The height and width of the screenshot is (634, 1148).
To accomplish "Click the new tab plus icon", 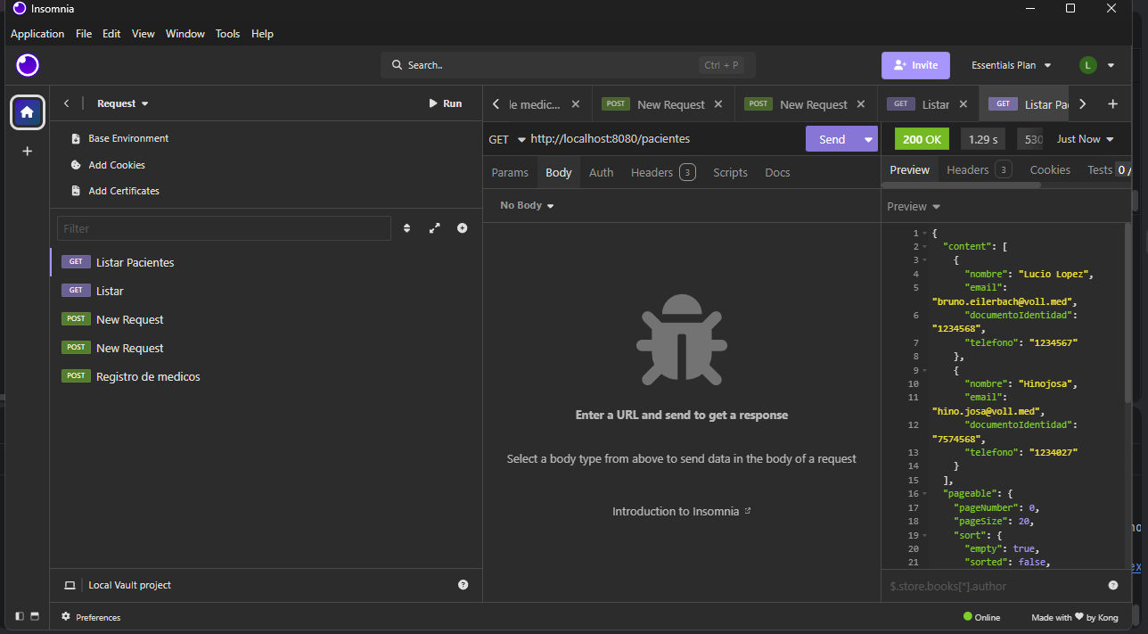I will [1112, 104].
